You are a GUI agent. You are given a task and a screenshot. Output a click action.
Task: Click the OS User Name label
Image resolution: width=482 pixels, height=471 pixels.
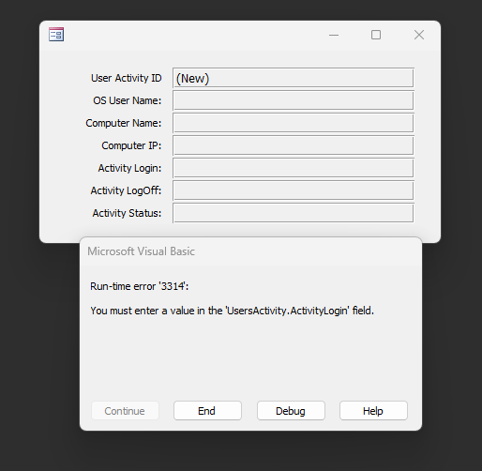tap(128, 100)
